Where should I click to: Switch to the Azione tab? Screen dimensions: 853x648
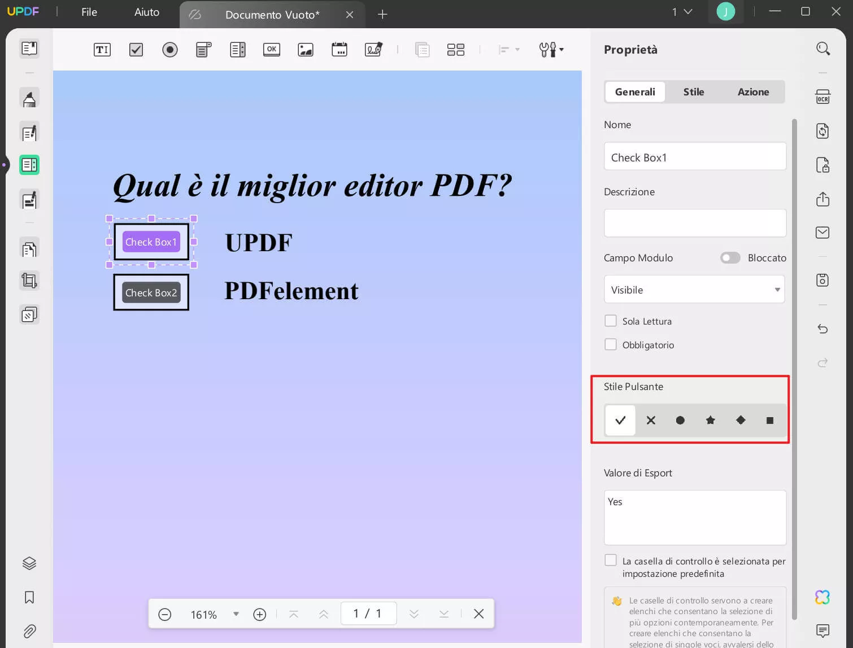[x=753, y=92]
